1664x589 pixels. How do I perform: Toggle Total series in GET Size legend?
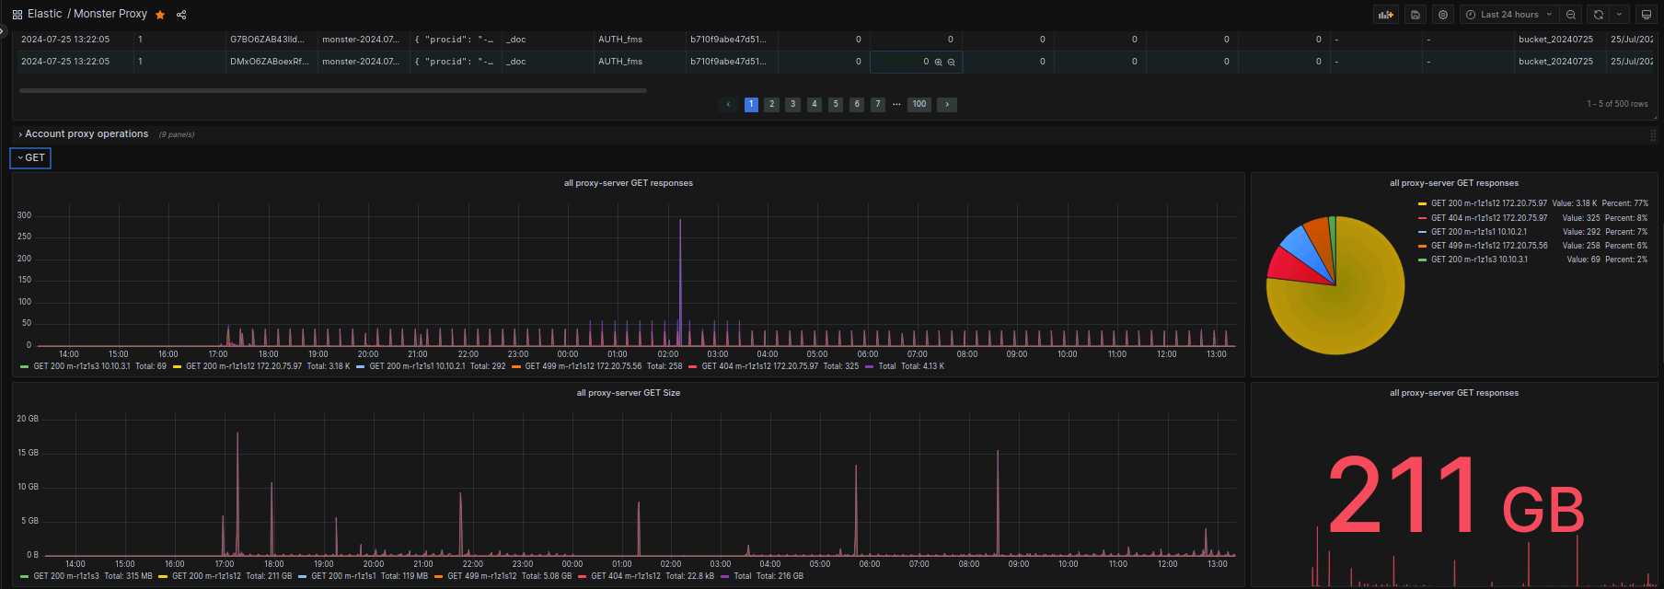[x=742, y=576]
